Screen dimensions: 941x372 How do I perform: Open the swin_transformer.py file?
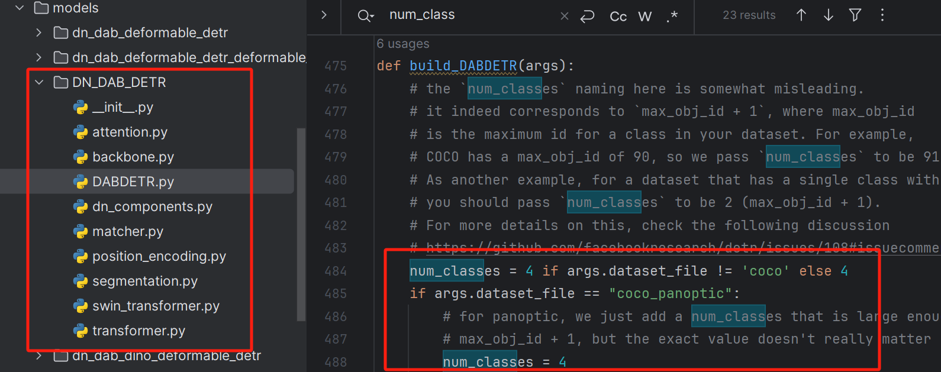156,306
